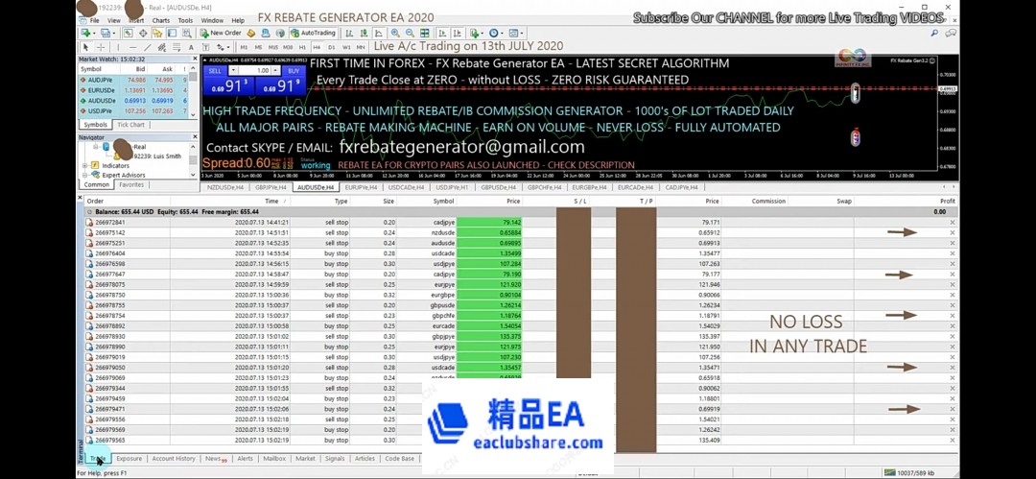The height and width of the screenshot is (479, 1036).
Task: Select the M5 timeframe
Action: 258,47
